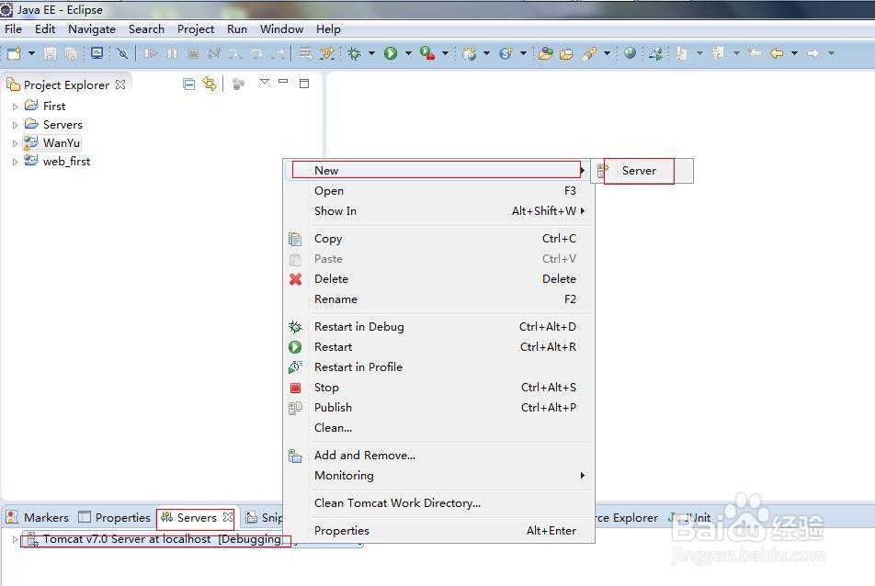Expand the First project node

15,107
